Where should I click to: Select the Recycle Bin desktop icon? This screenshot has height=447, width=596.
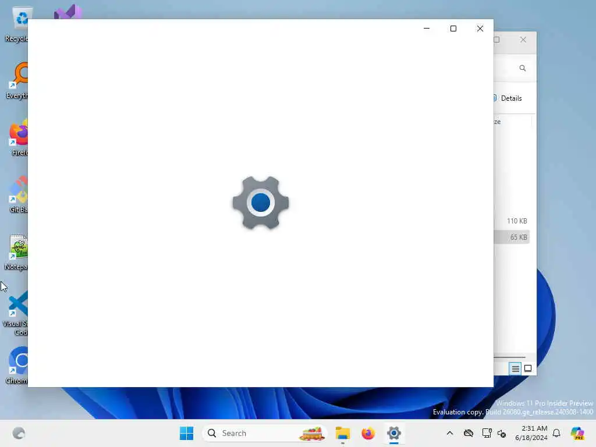[x=16, y=24]
